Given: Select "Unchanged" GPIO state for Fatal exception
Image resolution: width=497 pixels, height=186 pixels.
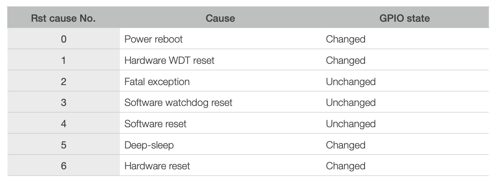Looking at the screenshot, I should coord(351,82).
